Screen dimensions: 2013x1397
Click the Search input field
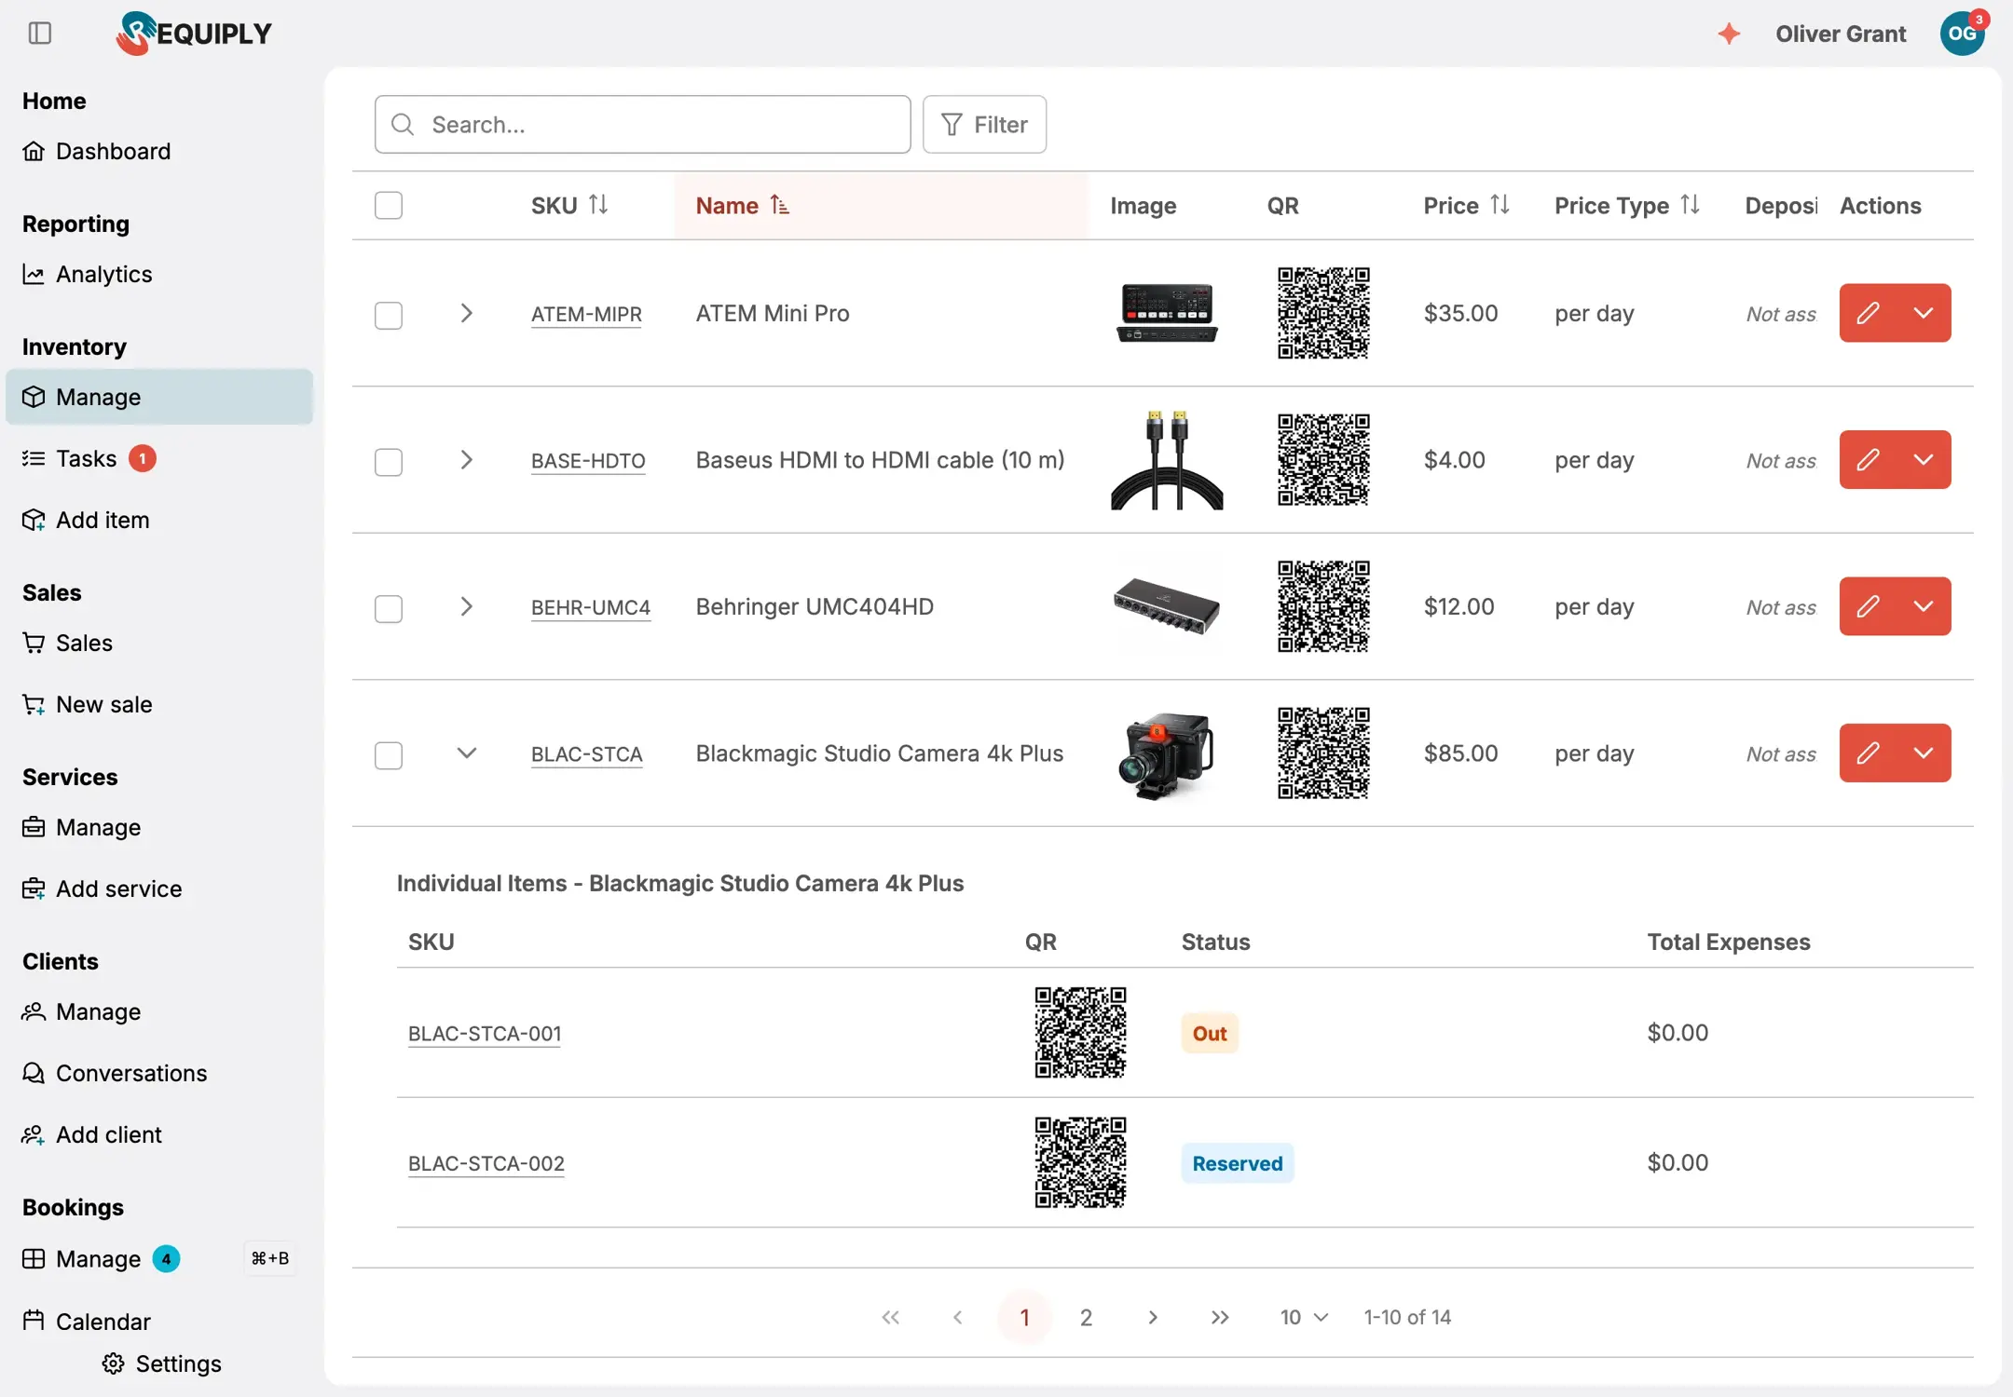click(642, 124)
